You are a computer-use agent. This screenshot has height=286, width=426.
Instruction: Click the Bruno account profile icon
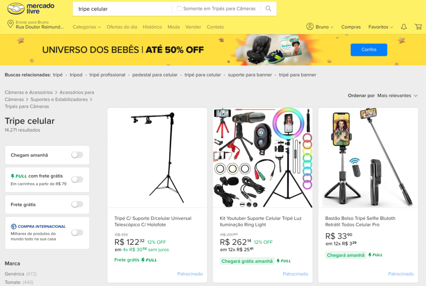click(310, 26)
